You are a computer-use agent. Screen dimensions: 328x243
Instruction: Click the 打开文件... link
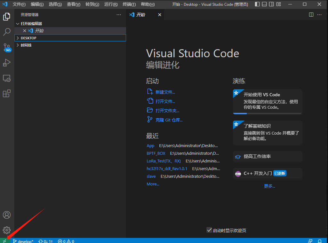165,101
